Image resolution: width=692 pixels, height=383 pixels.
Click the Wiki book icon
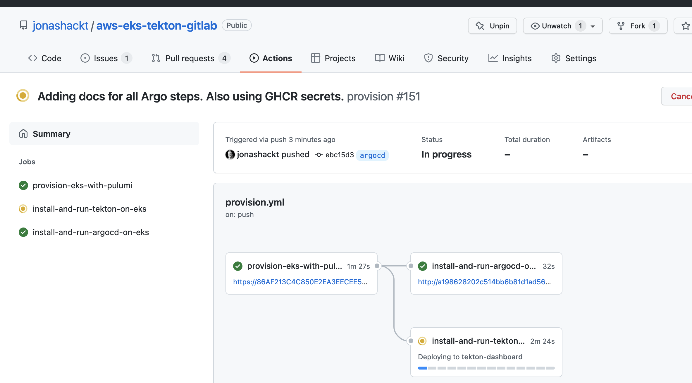(379, 58)
